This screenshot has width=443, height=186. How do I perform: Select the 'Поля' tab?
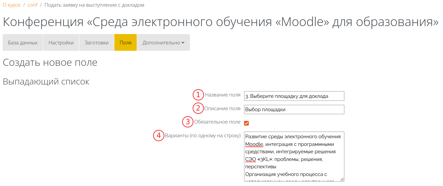point(125,42)
